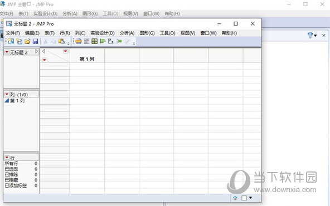330x206 pixels.
Task: Click the gray table icon in toolbar
Action: tap(86, 41)
